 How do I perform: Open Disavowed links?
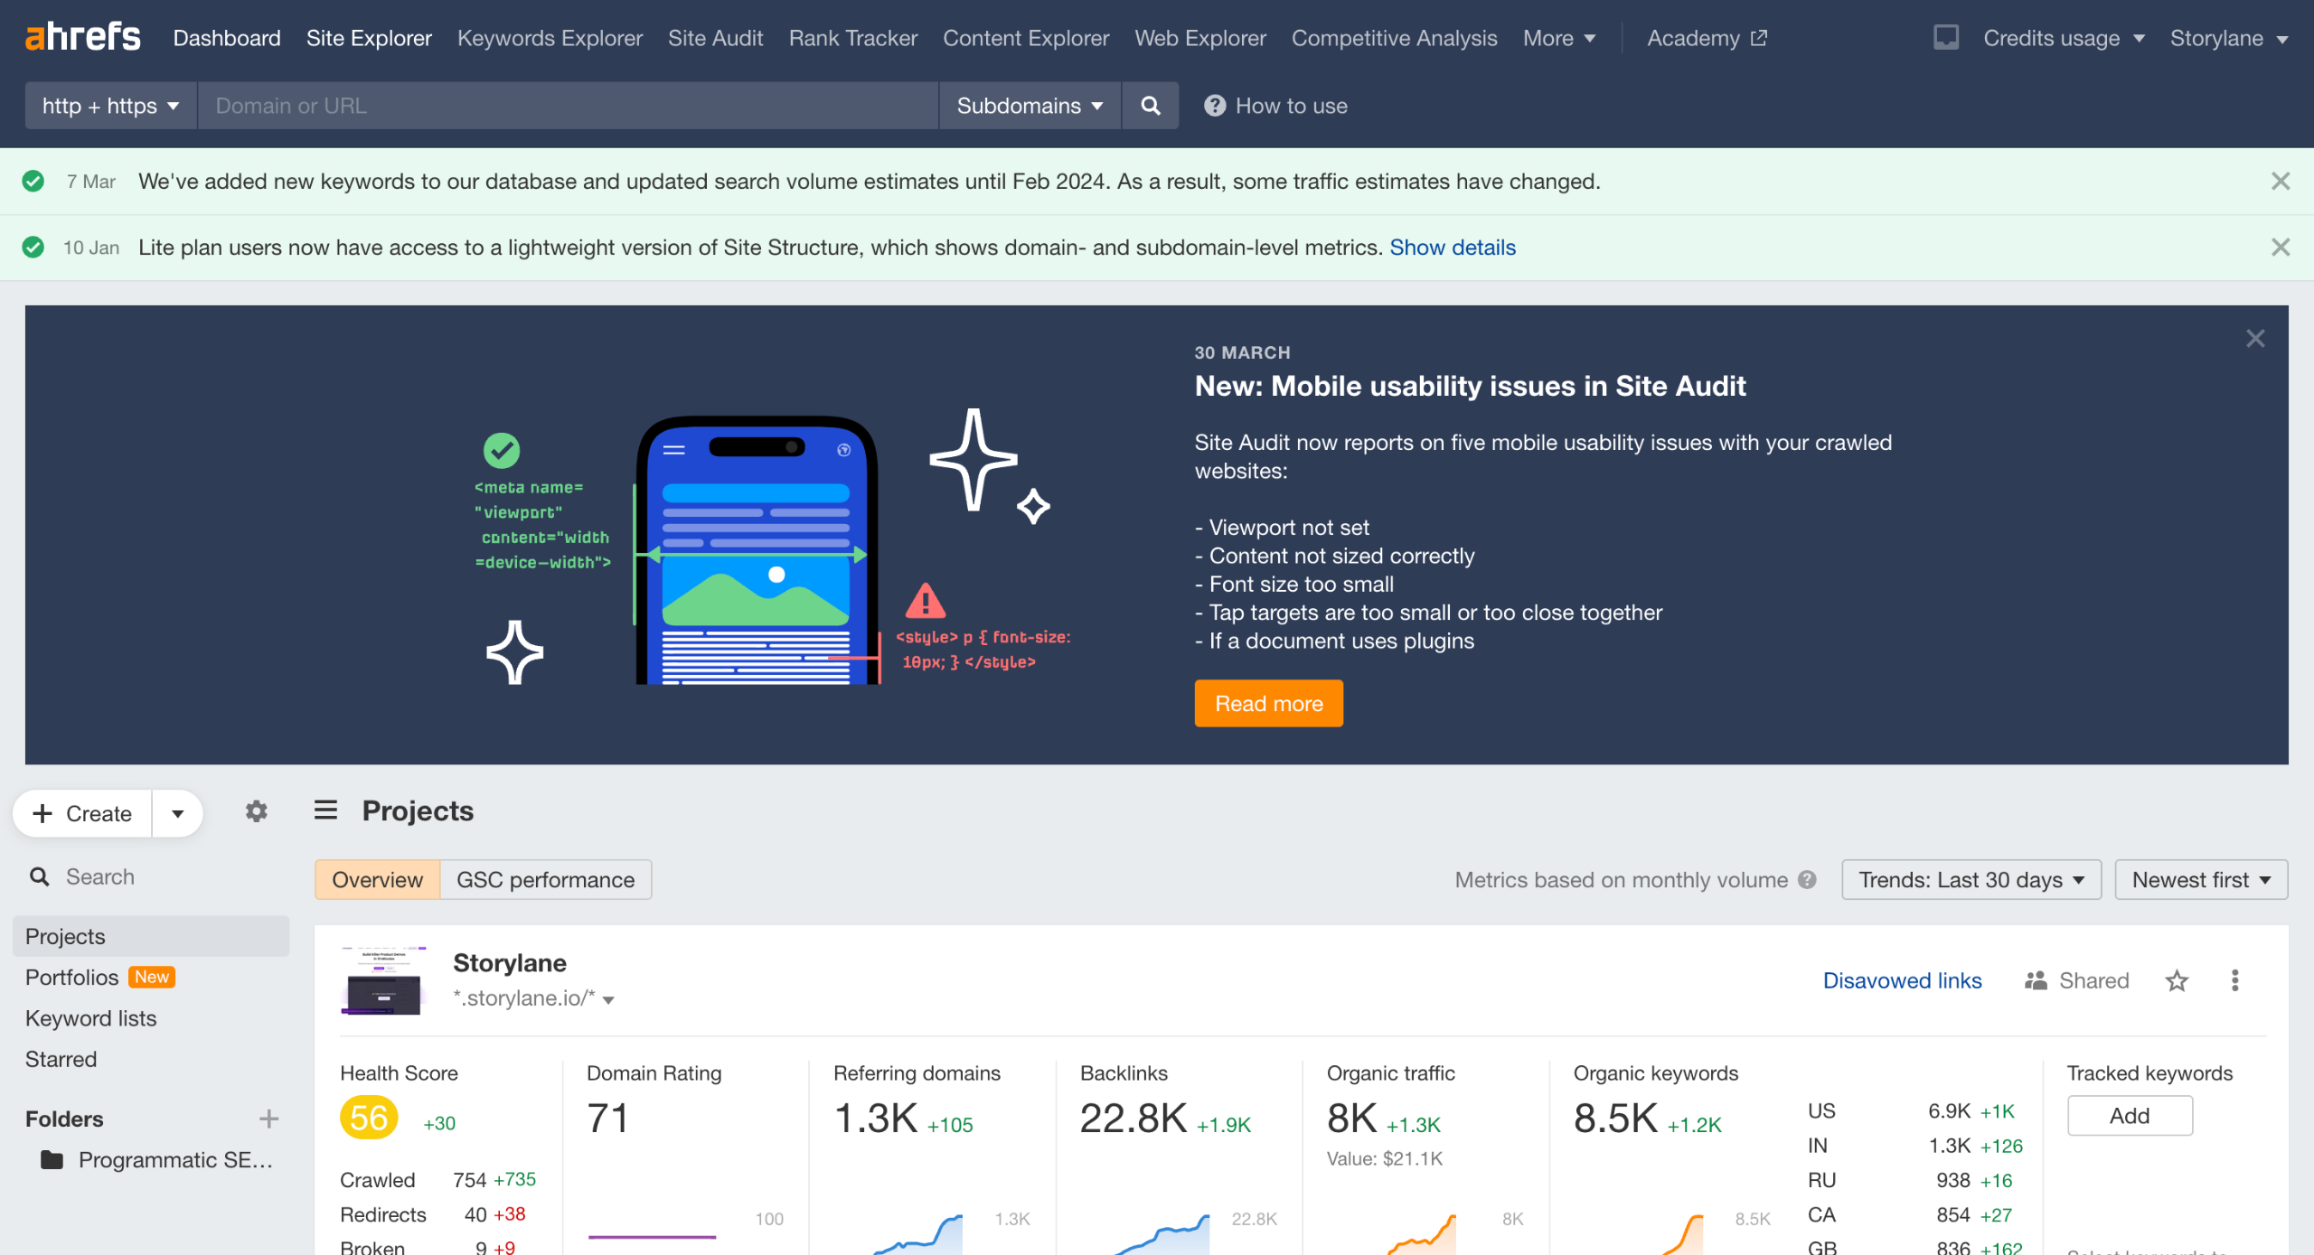(1902, 980)
